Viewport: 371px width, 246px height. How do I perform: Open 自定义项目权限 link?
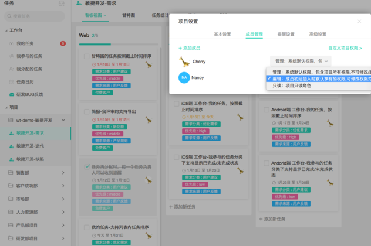click(345, 48)
